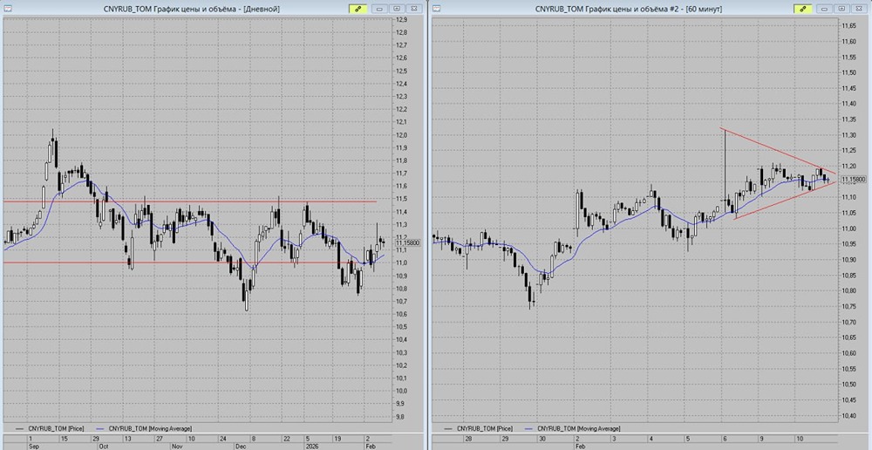The image size is (872, 450).
Task: Click the 10,75 price label on 60-minute axis
Action: pos(848,306)
